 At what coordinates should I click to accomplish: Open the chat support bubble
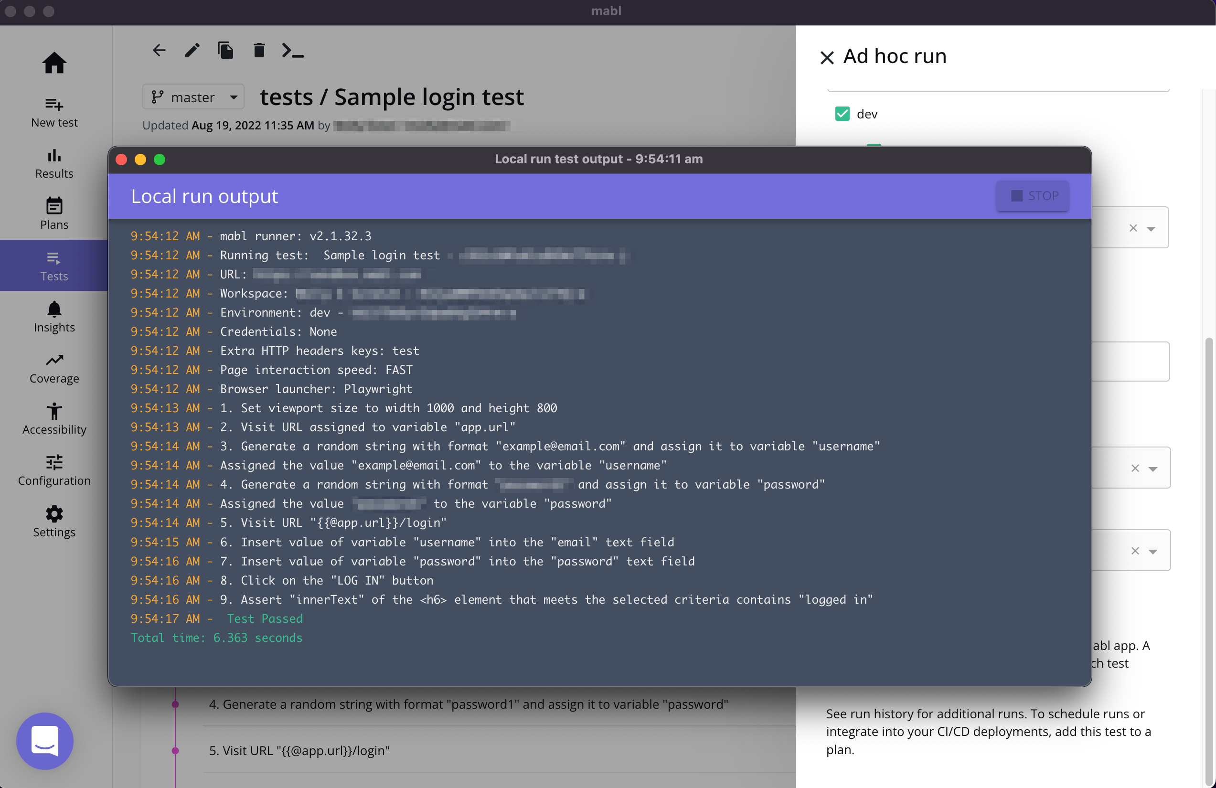(45, 741)
